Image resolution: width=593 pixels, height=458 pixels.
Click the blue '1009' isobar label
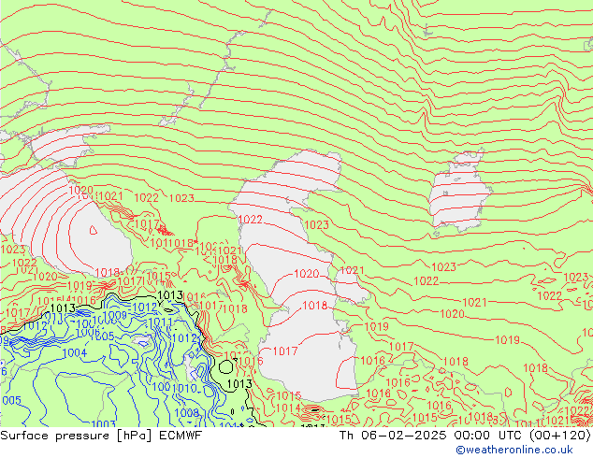pyautogui.click(x=115, y=315)
